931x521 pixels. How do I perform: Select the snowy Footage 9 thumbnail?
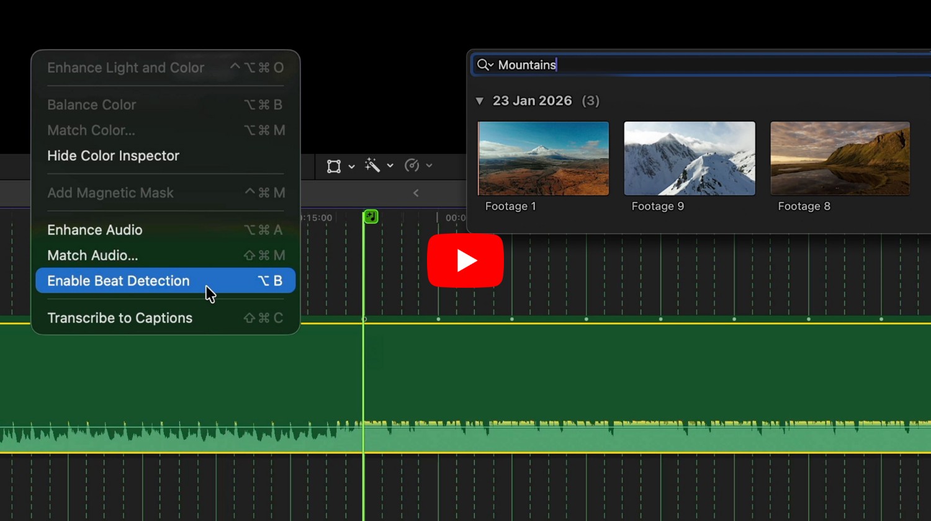pyautogui.click(x=689, y=159)
